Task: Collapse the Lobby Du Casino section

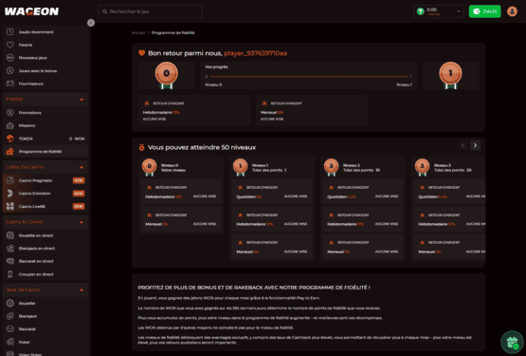Action: (82, 167)
